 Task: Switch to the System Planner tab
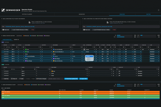[27, 14]
